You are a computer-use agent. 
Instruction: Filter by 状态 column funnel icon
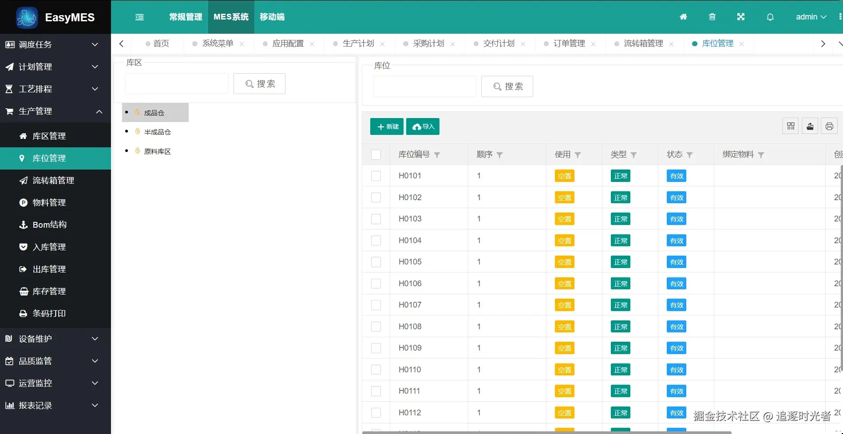point(689,155)
